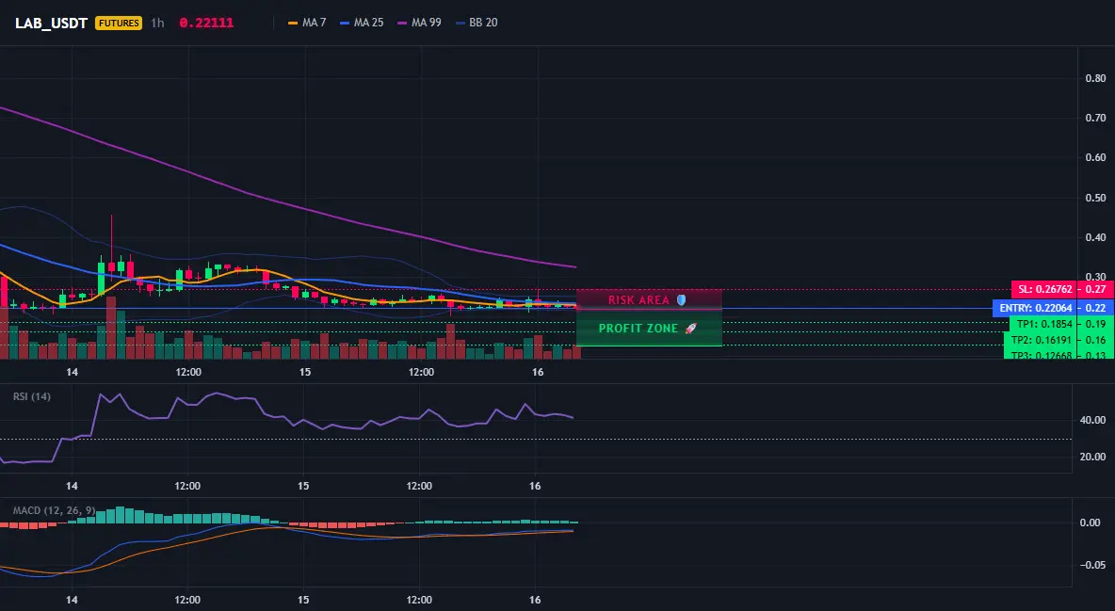
Task: Click the blue ENTRY: 0.22064 price tag
Action: pyautogui.click(x=1035, y=308)
